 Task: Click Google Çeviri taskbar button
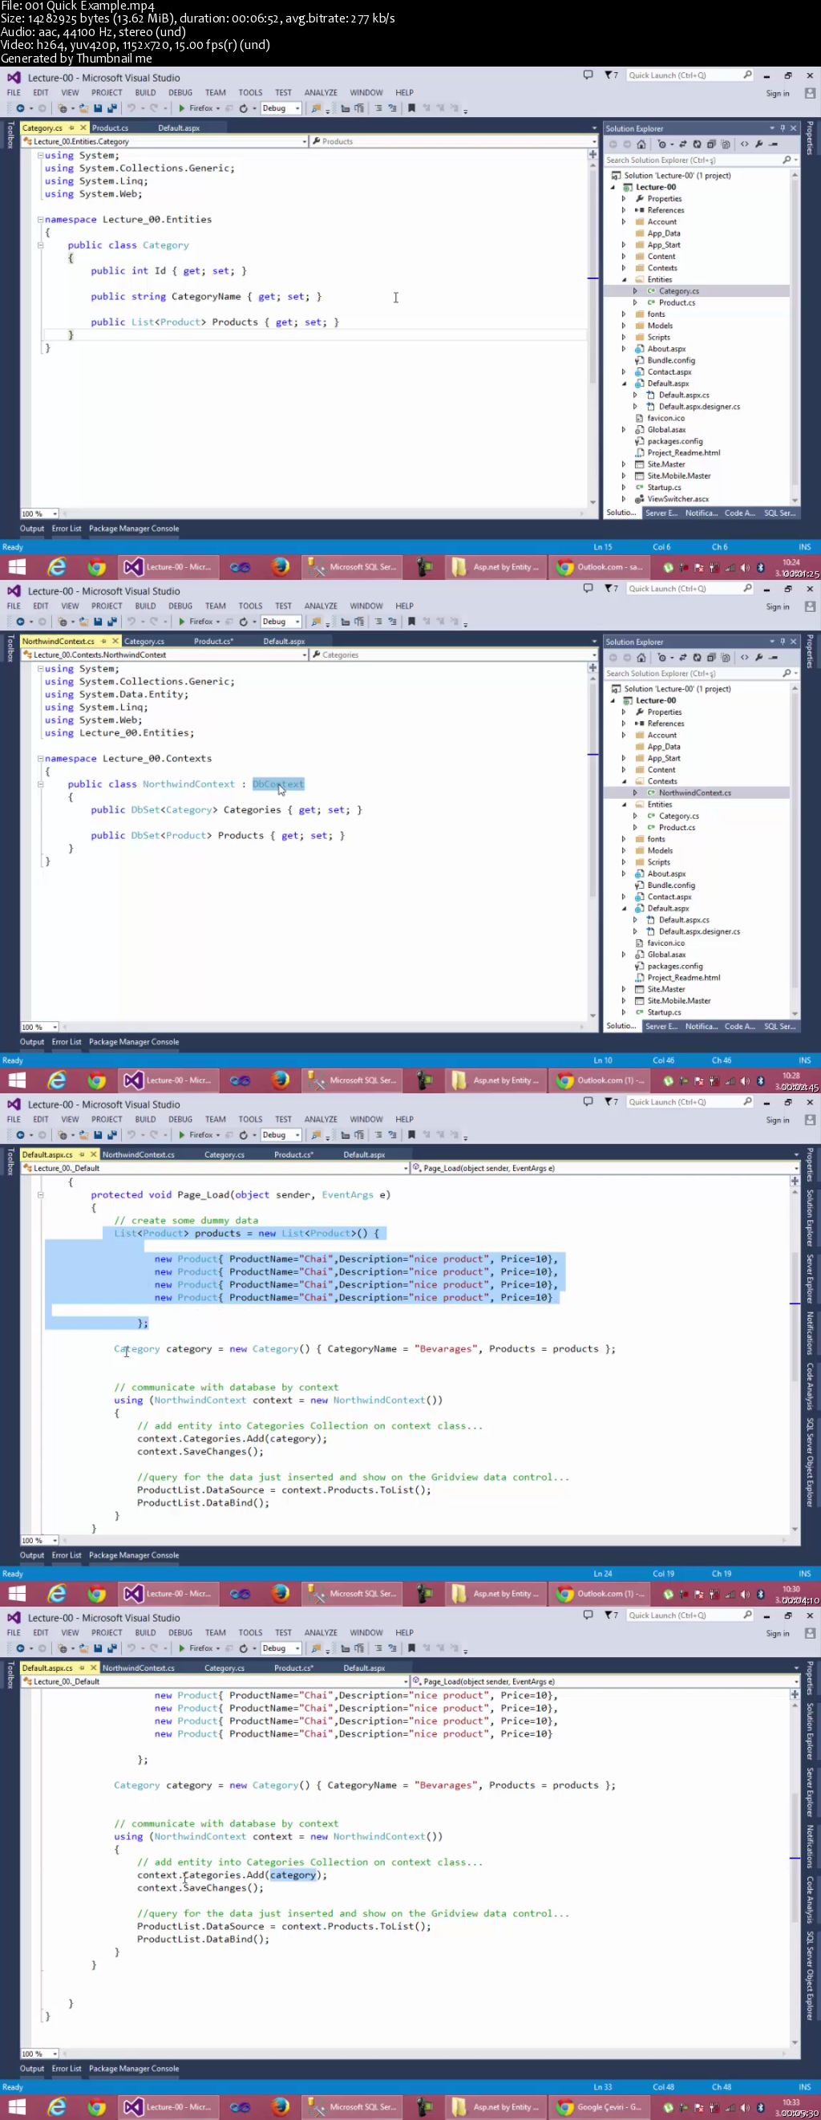click(x=599, y=2108)
